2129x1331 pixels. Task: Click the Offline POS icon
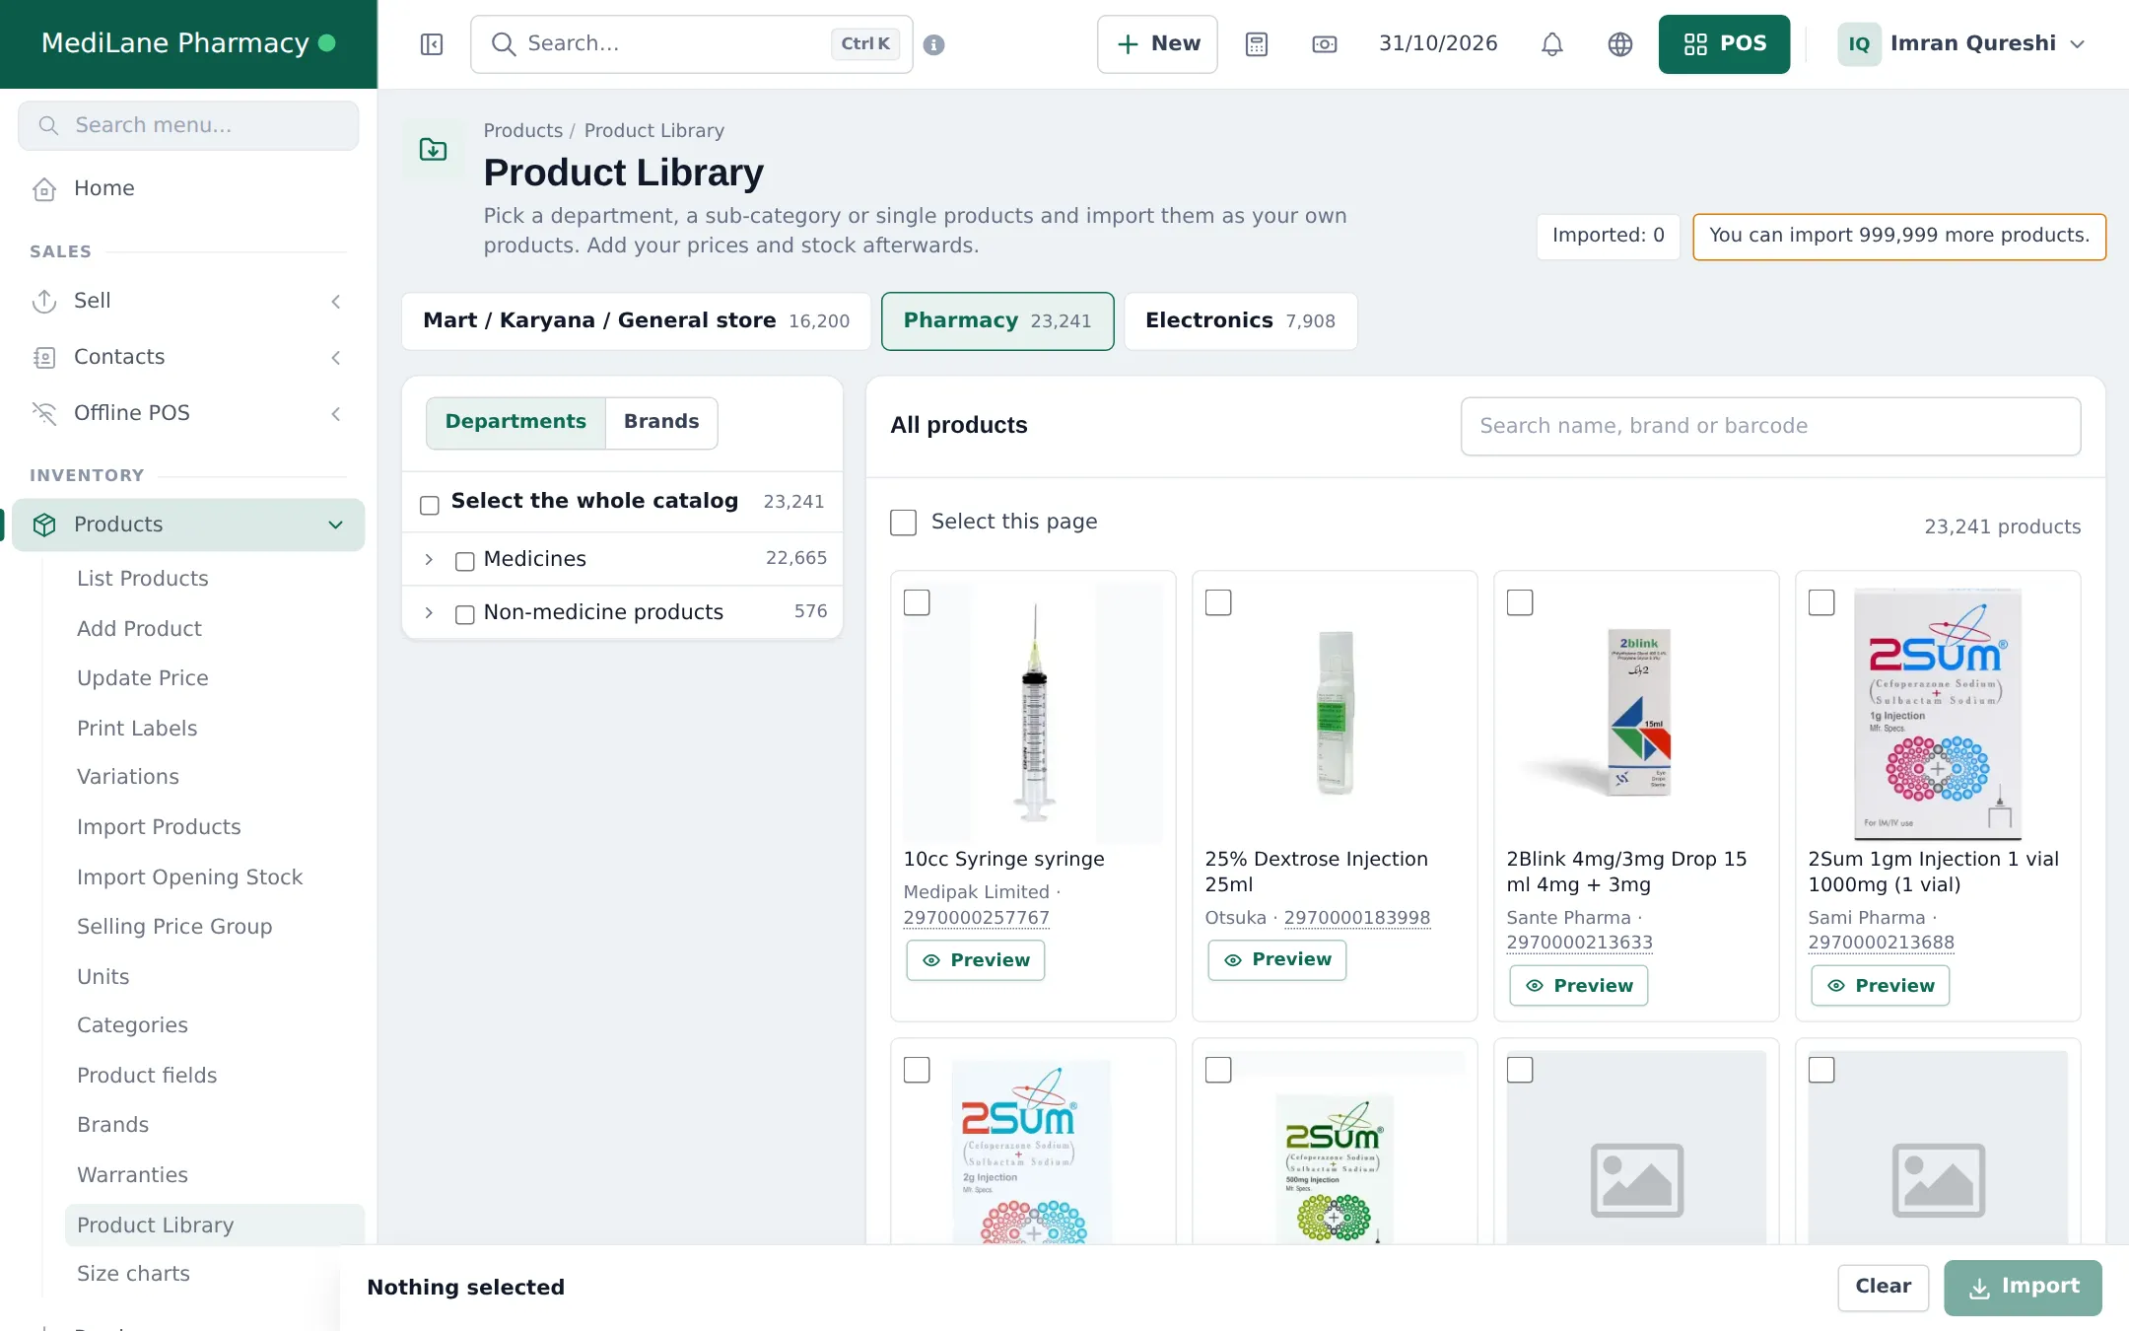coord(44,414)
